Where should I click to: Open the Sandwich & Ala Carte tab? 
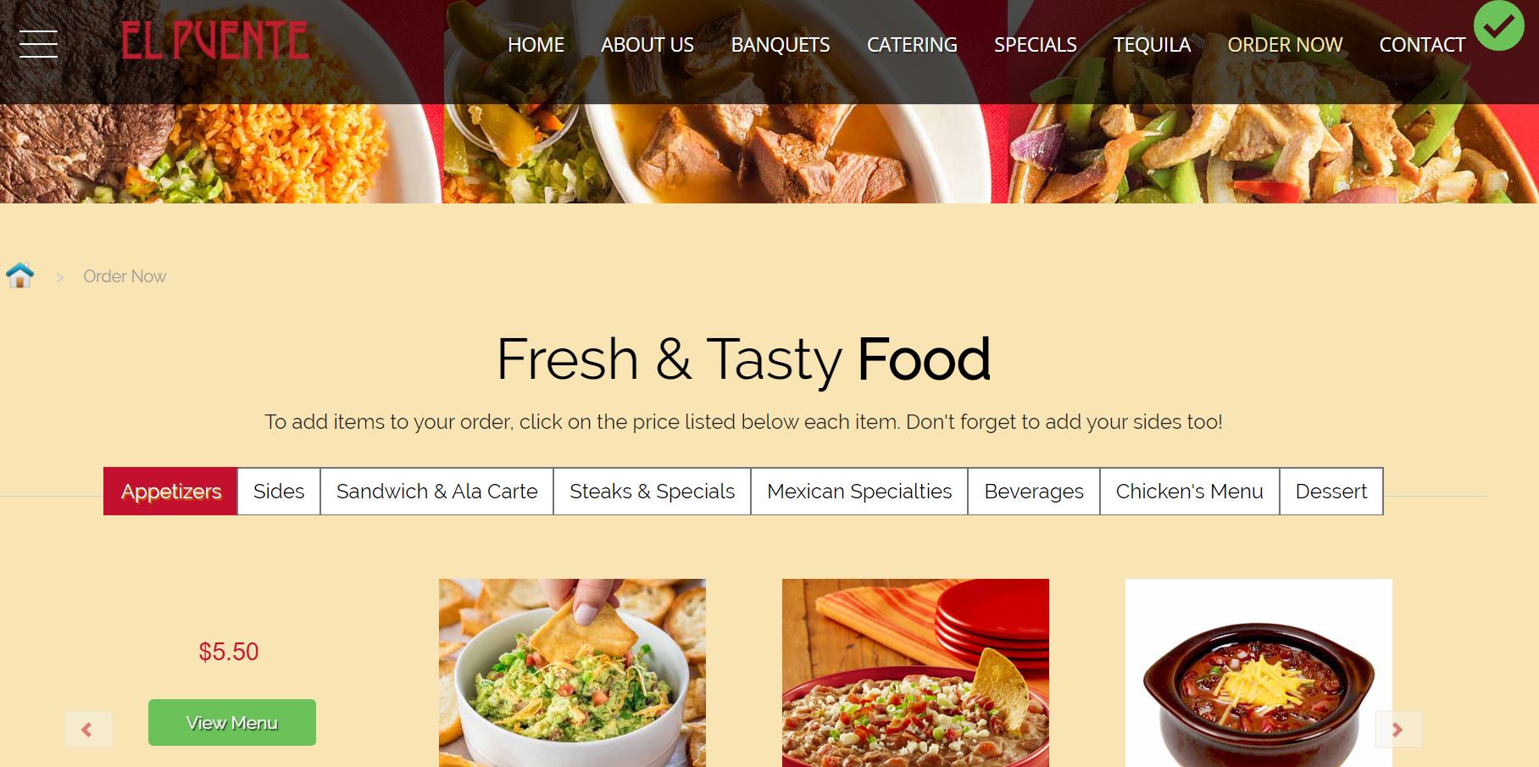click(436, 491)
